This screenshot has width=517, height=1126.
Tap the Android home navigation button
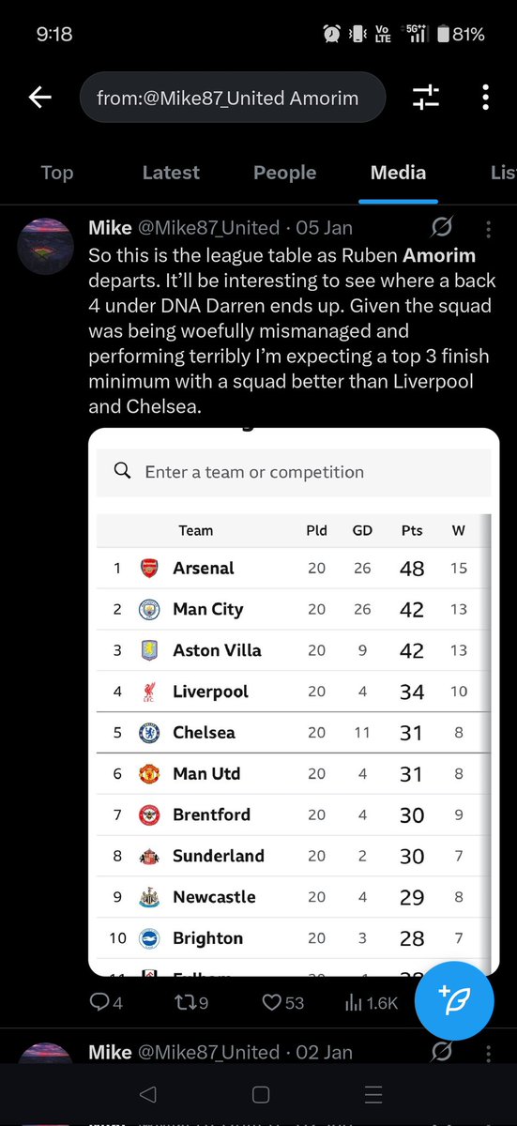click(261, 1094)
